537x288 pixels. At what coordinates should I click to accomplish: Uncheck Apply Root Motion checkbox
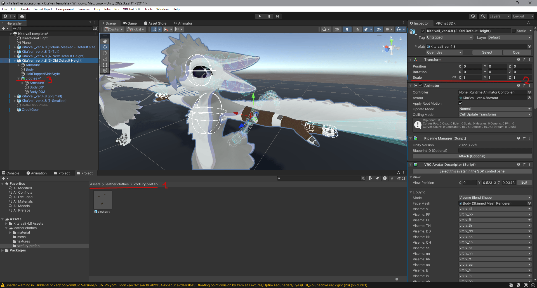click(x=460, y=103)
